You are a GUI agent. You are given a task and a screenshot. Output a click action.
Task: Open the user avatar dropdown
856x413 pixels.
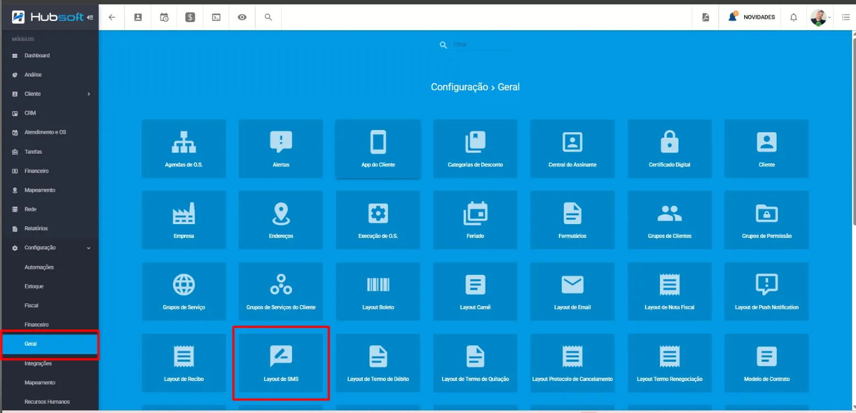[820, 17]
